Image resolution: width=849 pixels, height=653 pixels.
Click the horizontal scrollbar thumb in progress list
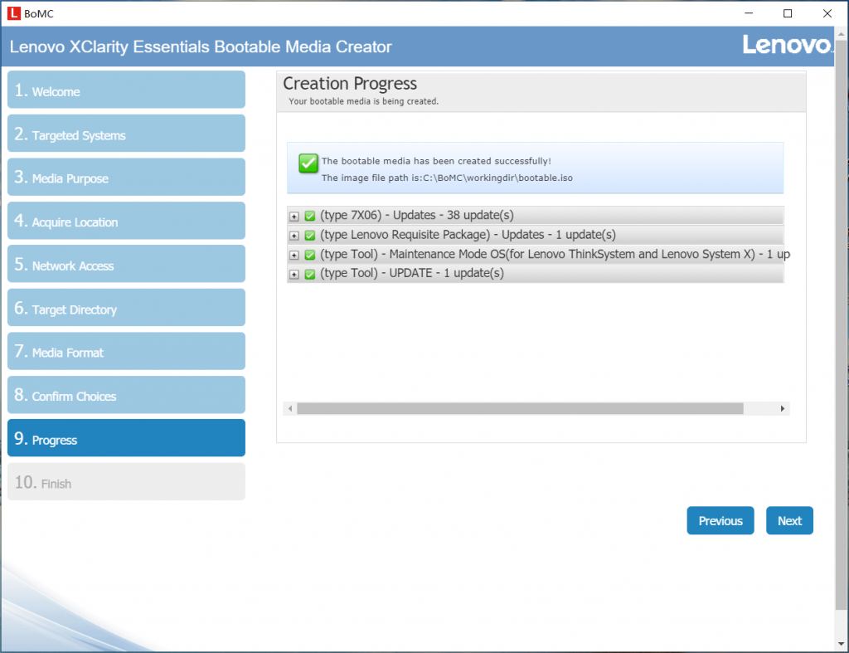pyautogui.click(x=520, y=408)
